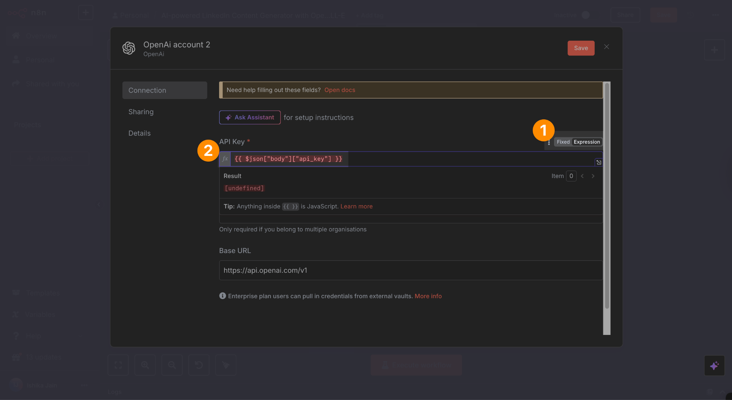Click the Add tag link
The image size is (732, 400).
pyautogui.click(x=370, y=15)
